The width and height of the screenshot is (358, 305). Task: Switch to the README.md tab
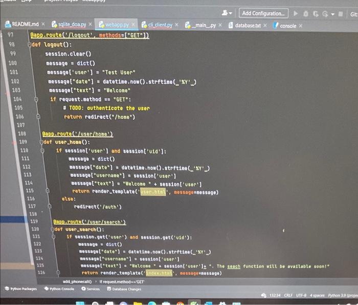click(25, 24)
